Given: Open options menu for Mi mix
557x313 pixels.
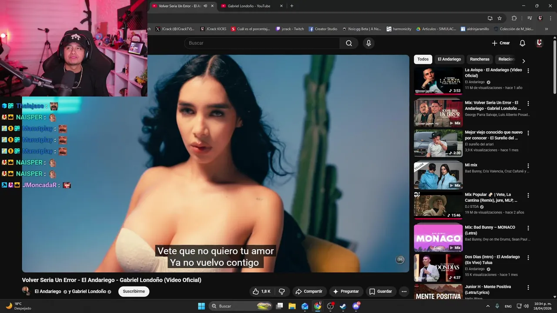Looking at the screenshot, I should click(x=528, y=166).
